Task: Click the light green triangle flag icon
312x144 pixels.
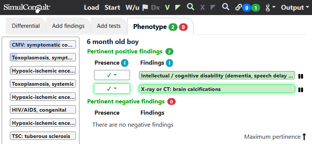Action: tap(178, 8)
